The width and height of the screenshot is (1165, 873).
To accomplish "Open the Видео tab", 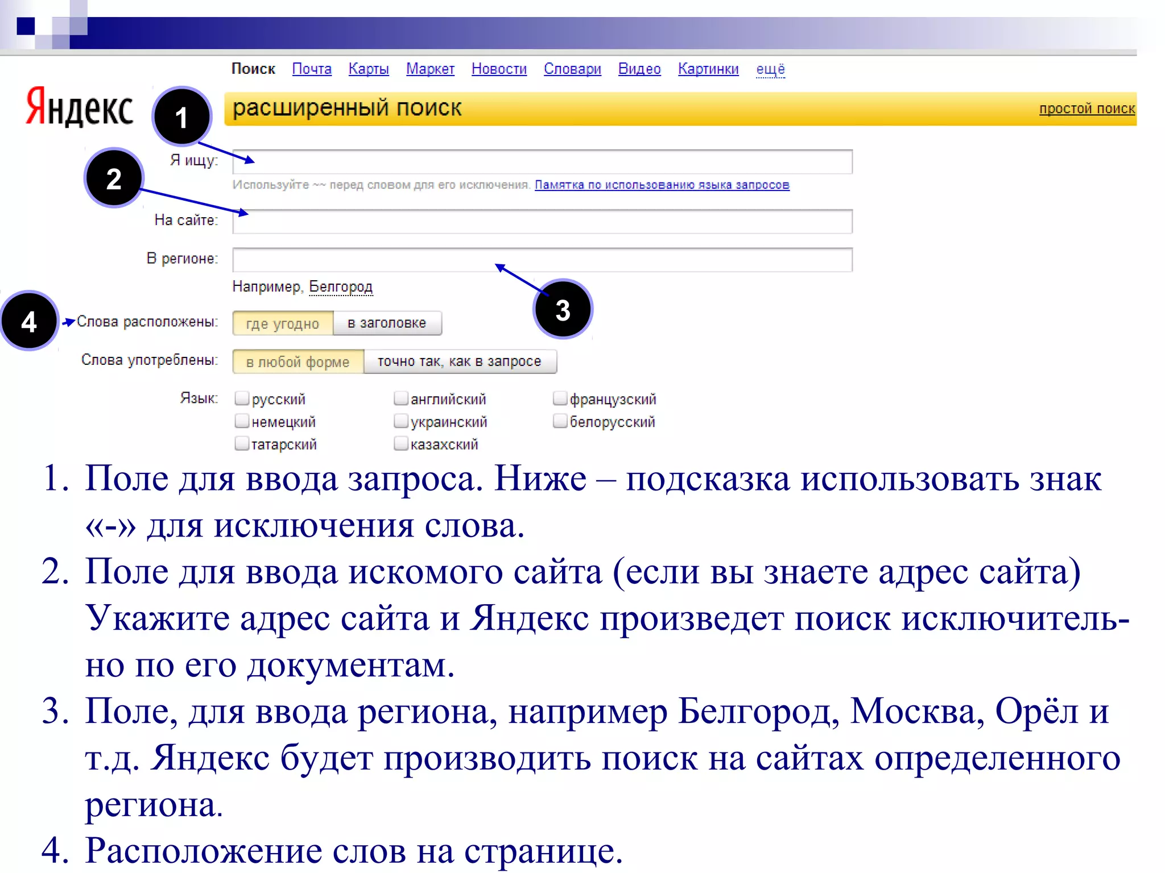I will (x=639, y=69).
